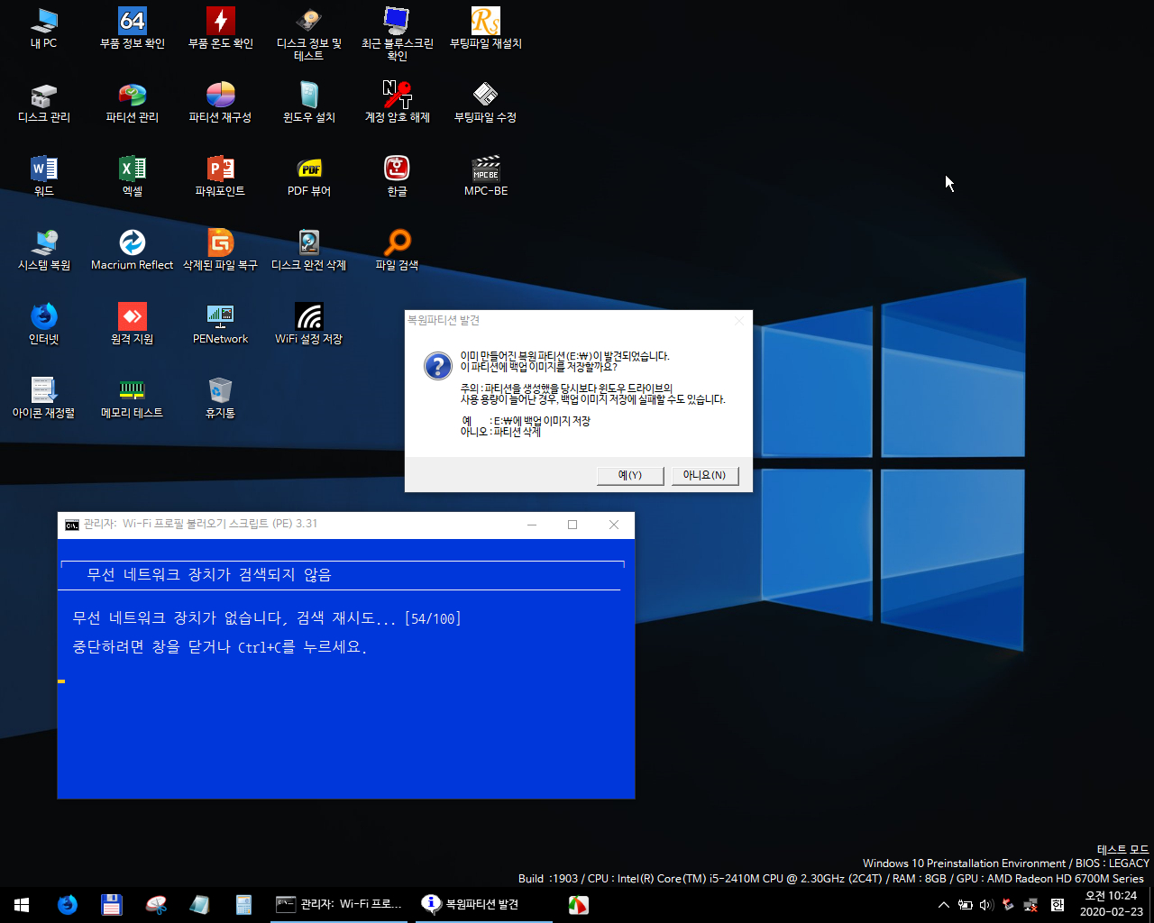
Task: Open 부팅파일 수정 icon
Action: (x=486, y=102)
